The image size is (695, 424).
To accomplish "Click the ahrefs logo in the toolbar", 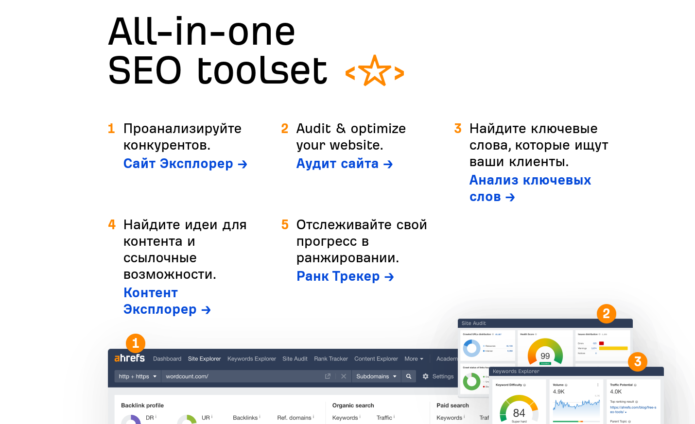I will pos(129,358).
